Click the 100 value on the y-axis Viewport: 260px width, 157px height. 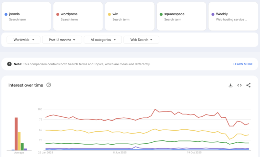(40, 109)
